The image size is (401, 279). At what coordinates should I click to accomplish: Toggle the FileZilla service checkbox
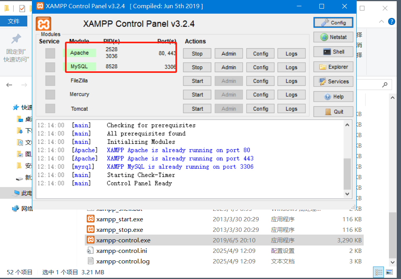coord(50,81)
